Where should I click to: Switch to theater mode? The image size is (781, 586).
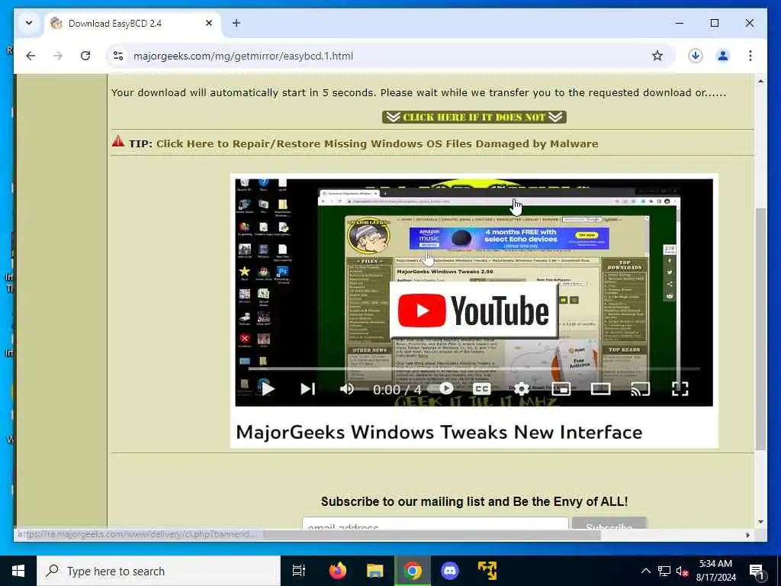pyautogui.click(x=601, y=388)
